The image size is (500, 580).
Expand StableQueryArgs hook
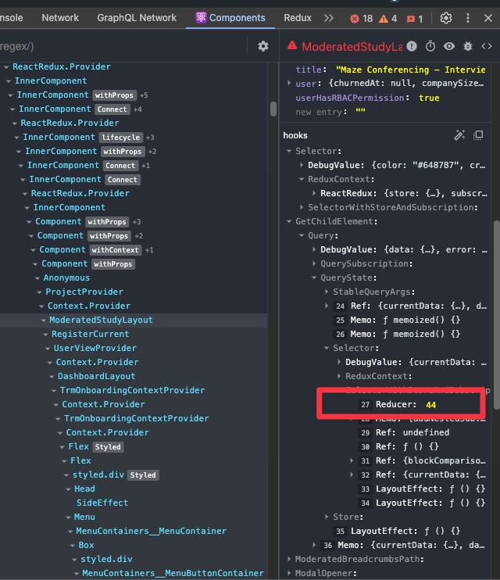327,292
